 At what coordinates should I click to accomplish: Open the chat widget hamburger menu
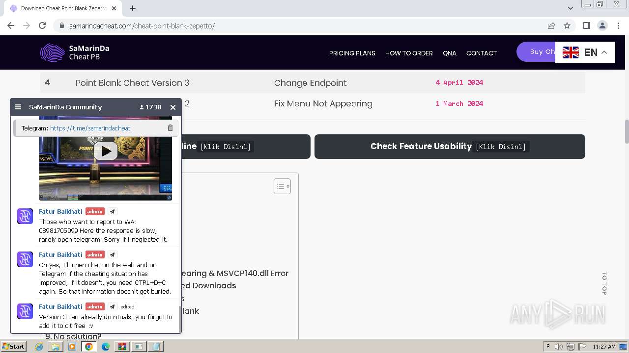[x=18, y=107]
